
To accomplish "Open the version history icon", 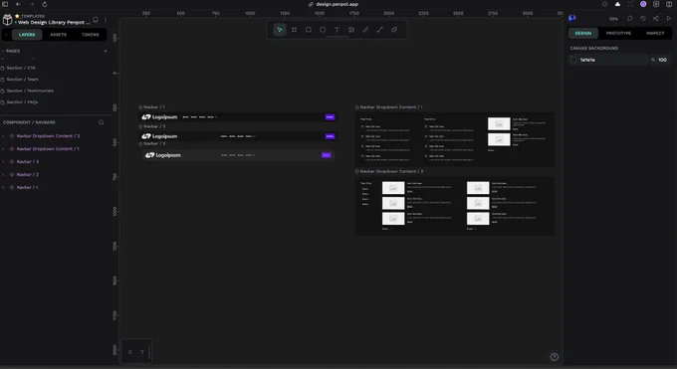I will click(x=643, y=18).
